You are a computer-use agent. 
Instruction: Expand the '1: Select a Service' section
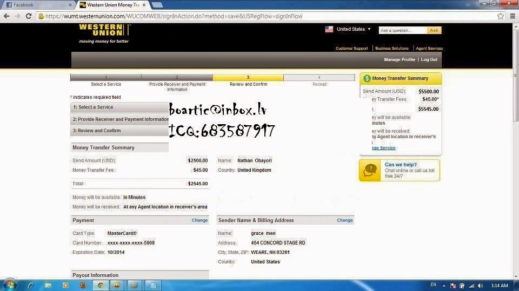tap(119, 107)
